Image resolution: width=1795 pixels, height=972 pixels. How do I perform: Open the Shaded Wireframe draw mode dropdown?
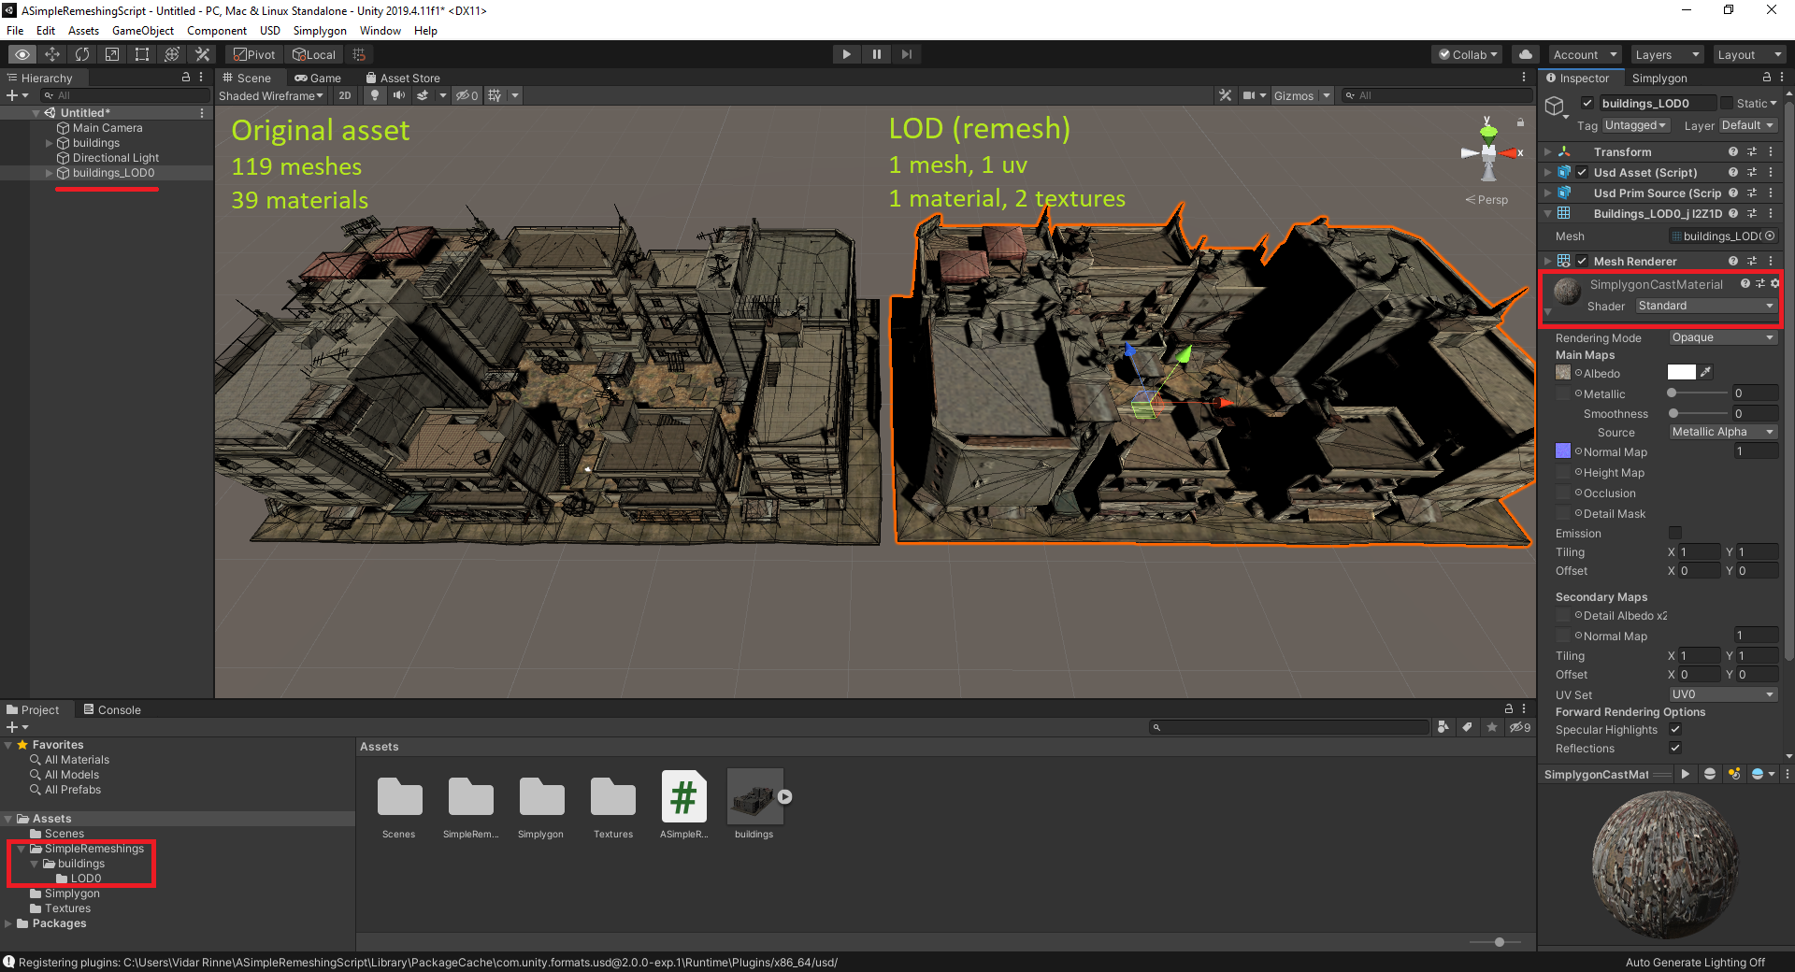click(x=270, y=95)
